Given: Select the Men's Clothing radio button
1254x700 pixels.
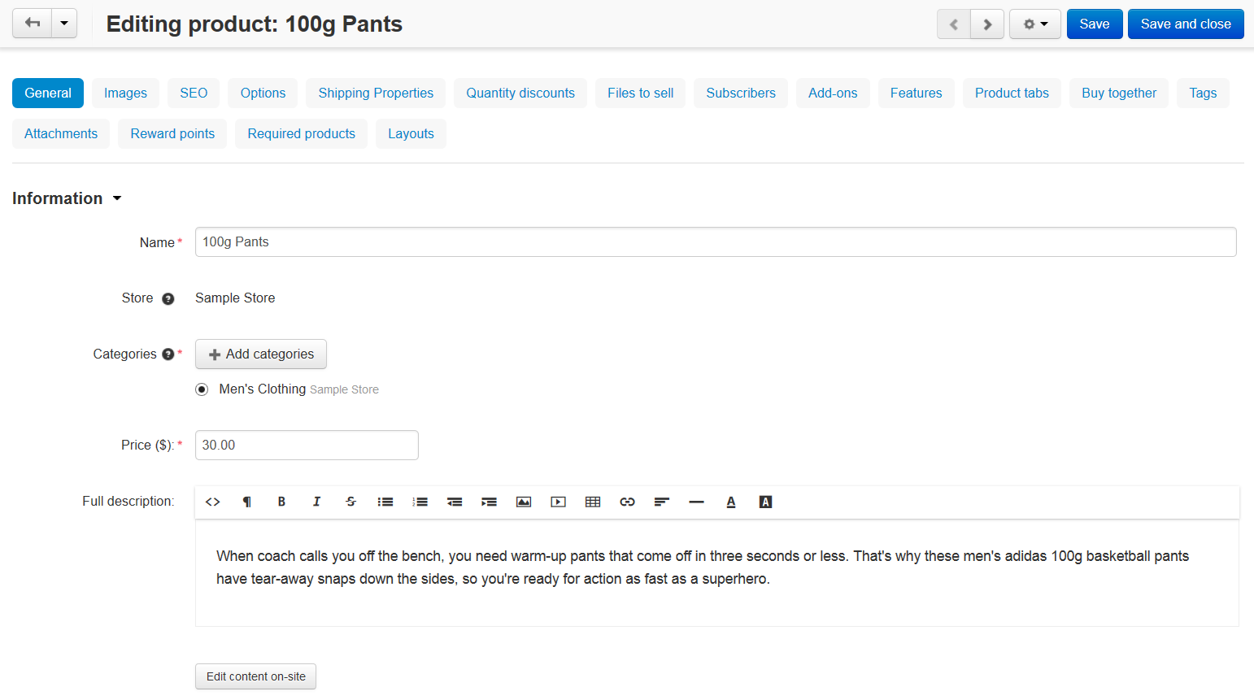Looking at the screenshot, I should 202,389.
